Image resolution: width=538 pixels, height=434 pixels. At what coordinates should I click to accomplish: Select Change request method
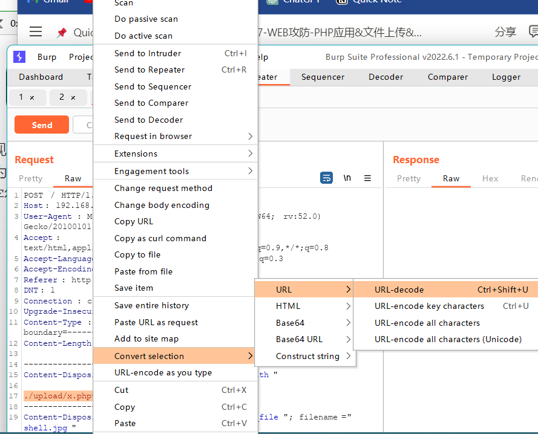pyautogui.click(x=176, y=188)
